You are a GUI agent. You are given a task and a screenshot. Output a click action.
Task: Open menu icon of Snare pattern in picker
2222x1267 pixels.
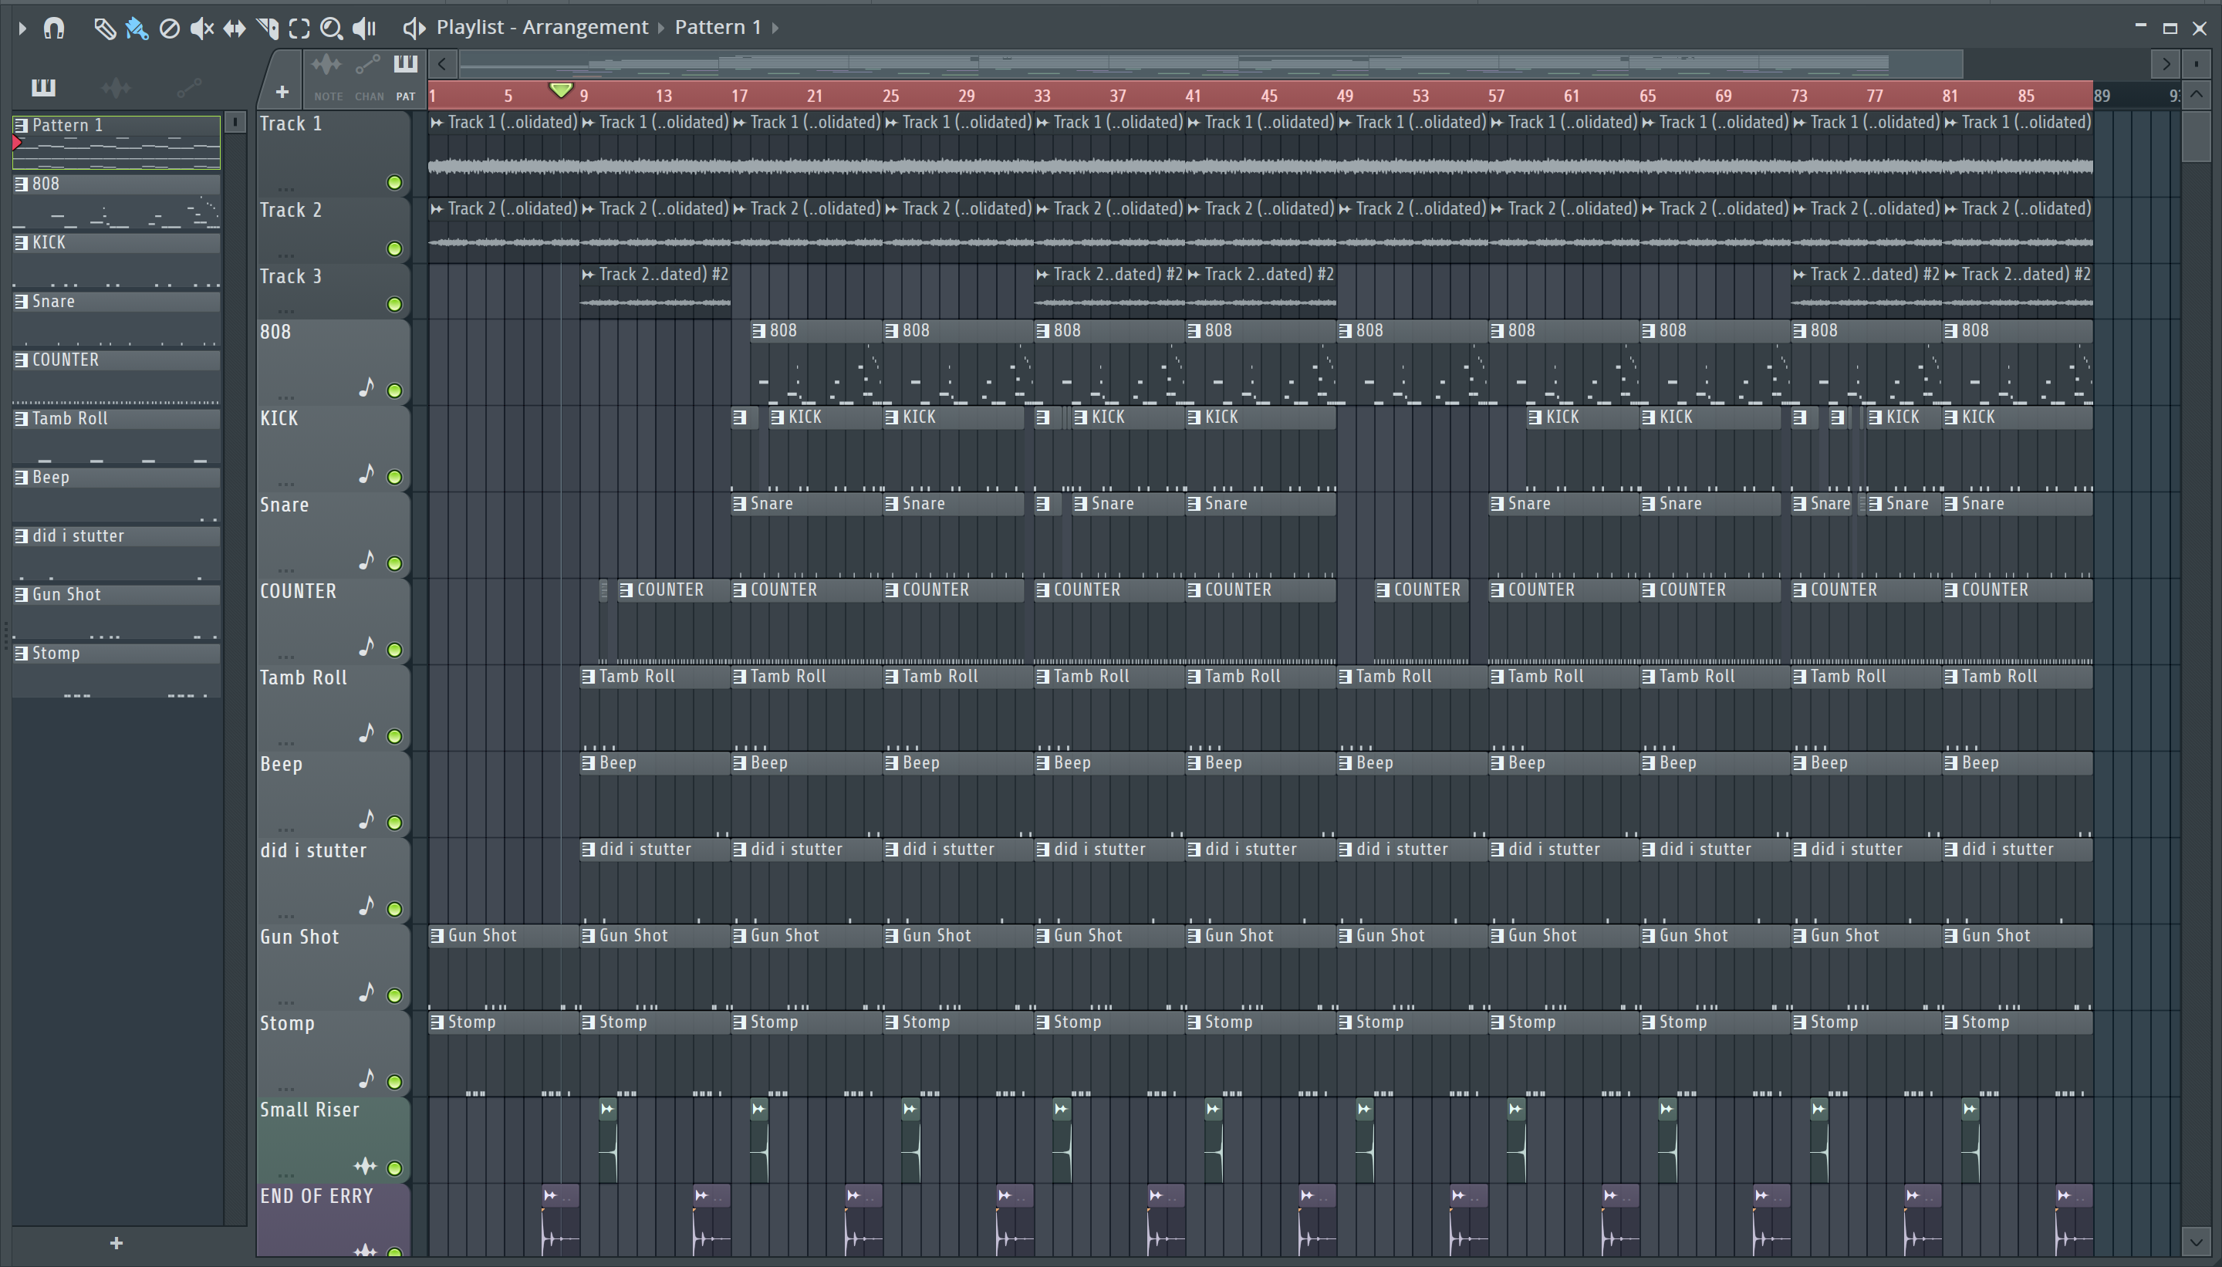point(21,301)
